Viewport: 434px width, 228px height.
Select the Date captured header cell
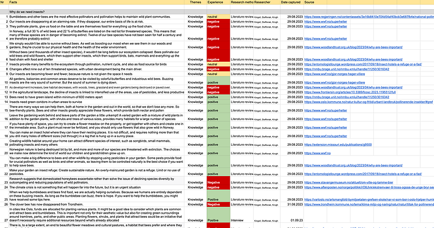coord(292,2)
